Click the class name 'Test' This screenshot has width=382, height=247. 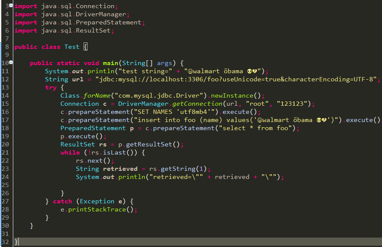coord(72,47)
